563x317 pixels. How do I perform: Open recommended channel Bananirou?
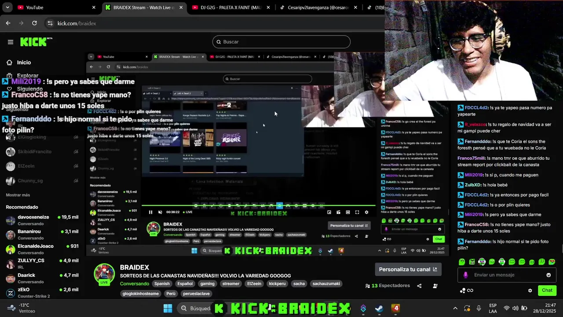(42, 235)
